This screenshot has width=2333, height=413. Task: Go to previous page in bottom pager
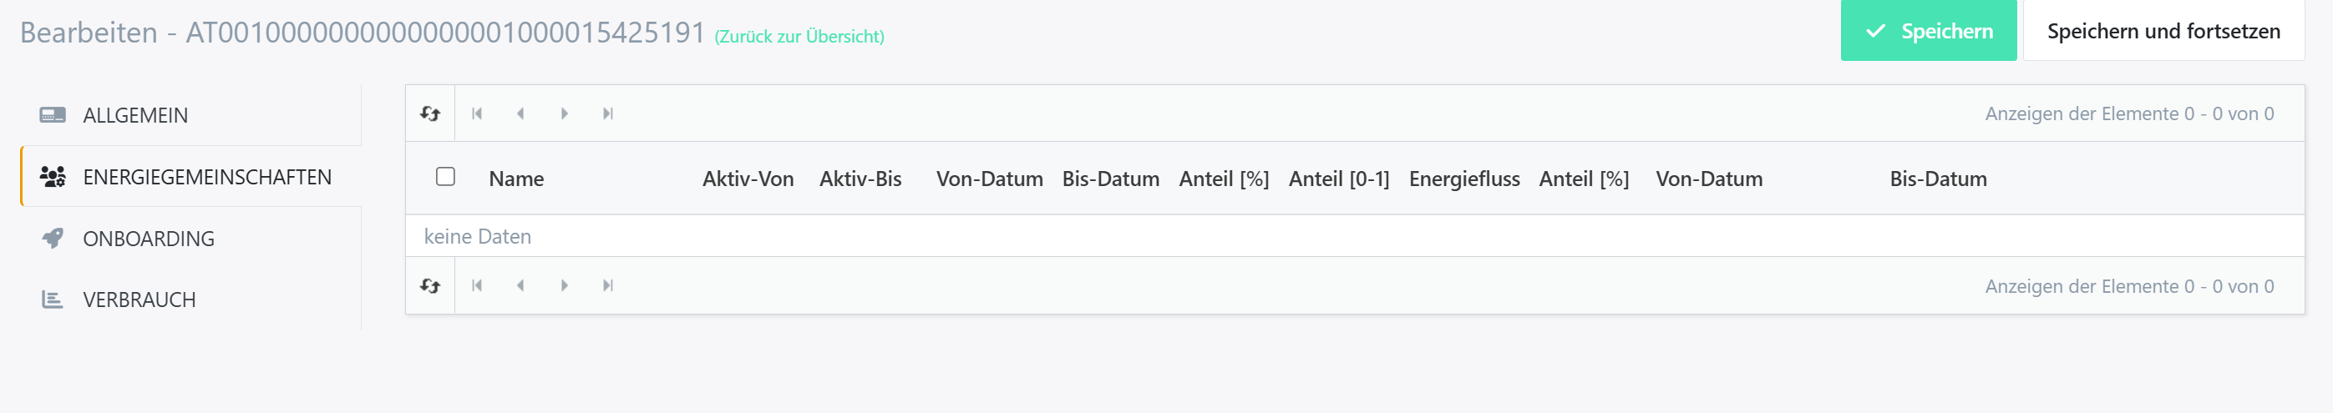point(520,285)
